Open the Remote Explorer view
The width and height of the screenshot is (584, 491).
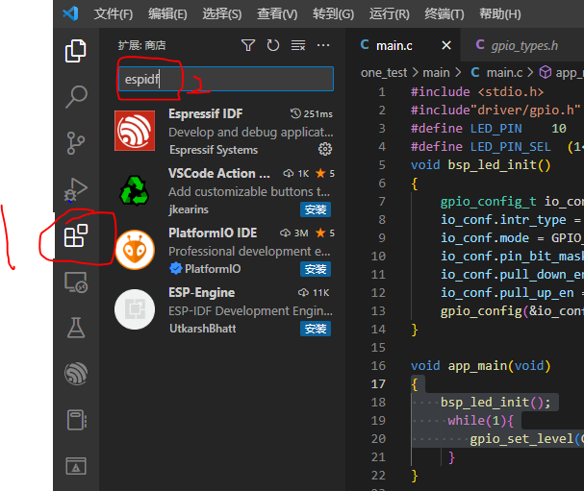pos(76,282)
